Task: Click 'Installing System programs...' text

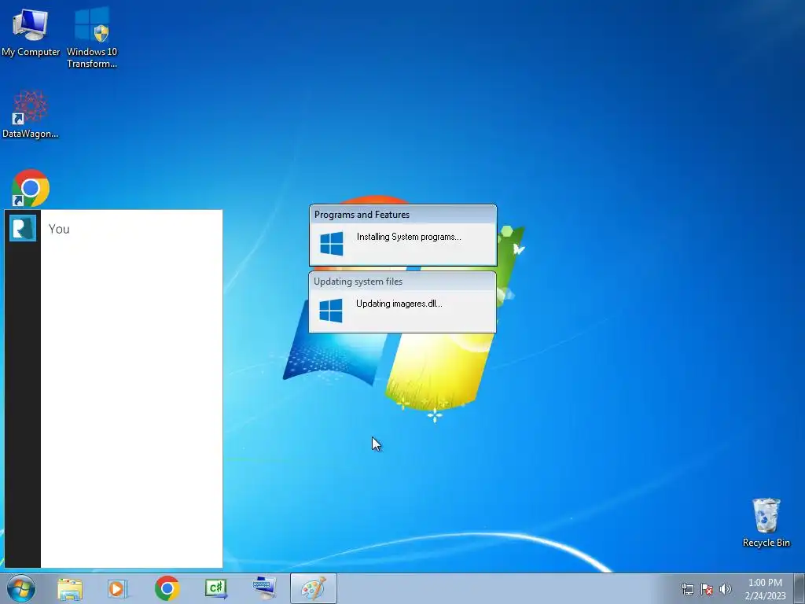Action: click(409, 237)
